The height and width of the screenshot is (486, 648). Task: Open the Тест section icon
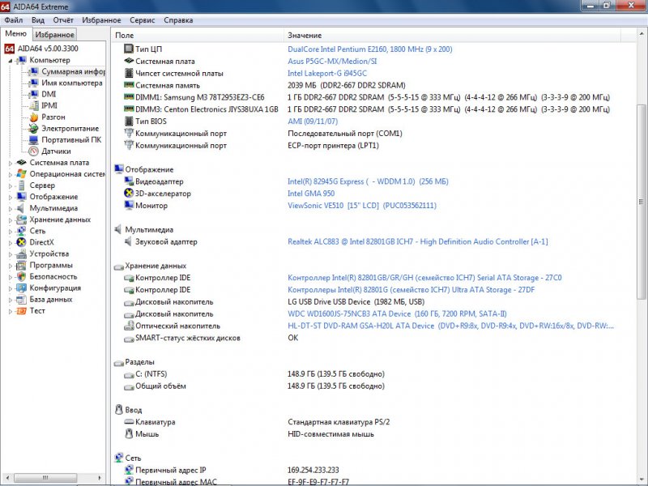click(22, 310)
